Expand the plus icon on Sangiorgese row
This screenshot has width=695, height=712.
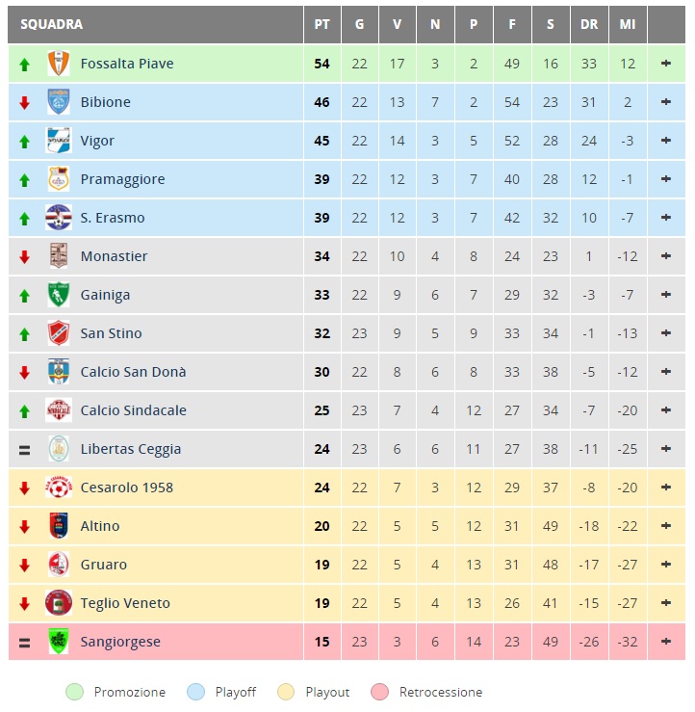pos(666,642)
